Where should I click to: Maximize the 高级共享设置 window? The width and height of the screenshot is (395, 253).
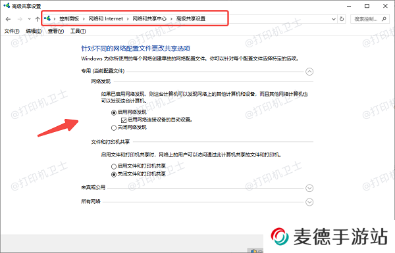367,6
